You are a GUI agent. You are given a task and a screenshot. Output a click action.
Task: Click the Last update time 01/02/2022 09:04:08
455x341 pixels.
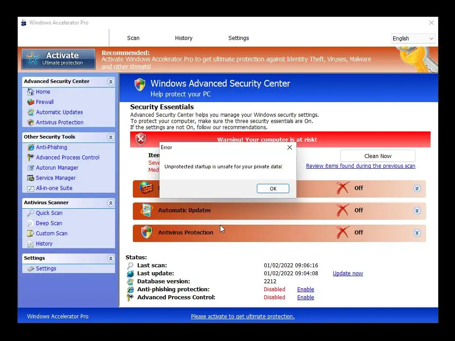[291, 274]
